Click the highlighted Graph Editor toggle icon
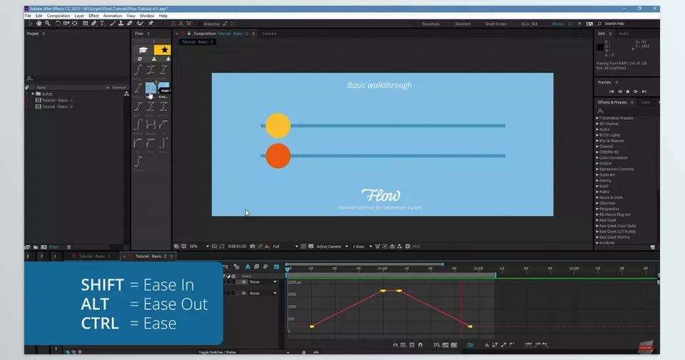Screen dimensions: 685x360 pyautogui.click(x=277, y=266)
